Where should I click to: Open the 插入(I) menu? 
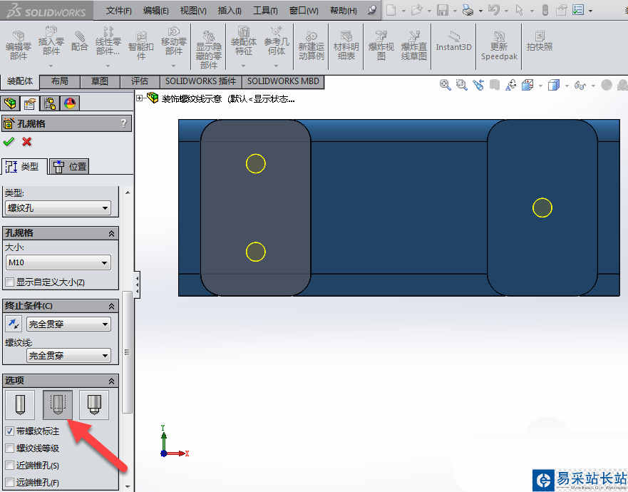click(x=230, y=11)
